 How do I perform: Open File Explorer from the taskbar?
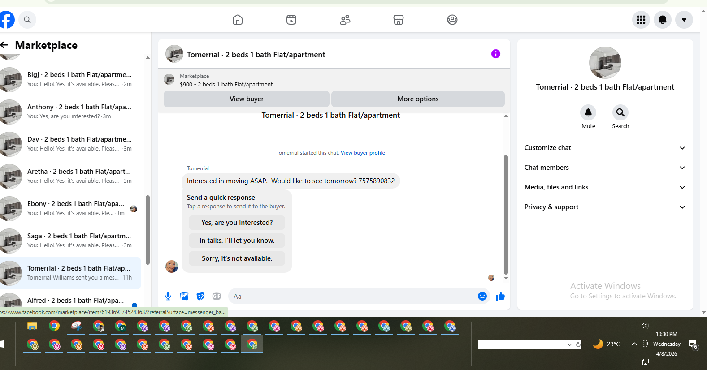[x=32, y=326]
